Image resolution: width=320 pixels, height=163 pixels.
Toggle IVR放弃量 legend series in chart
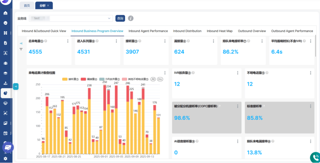pos(109,79)
